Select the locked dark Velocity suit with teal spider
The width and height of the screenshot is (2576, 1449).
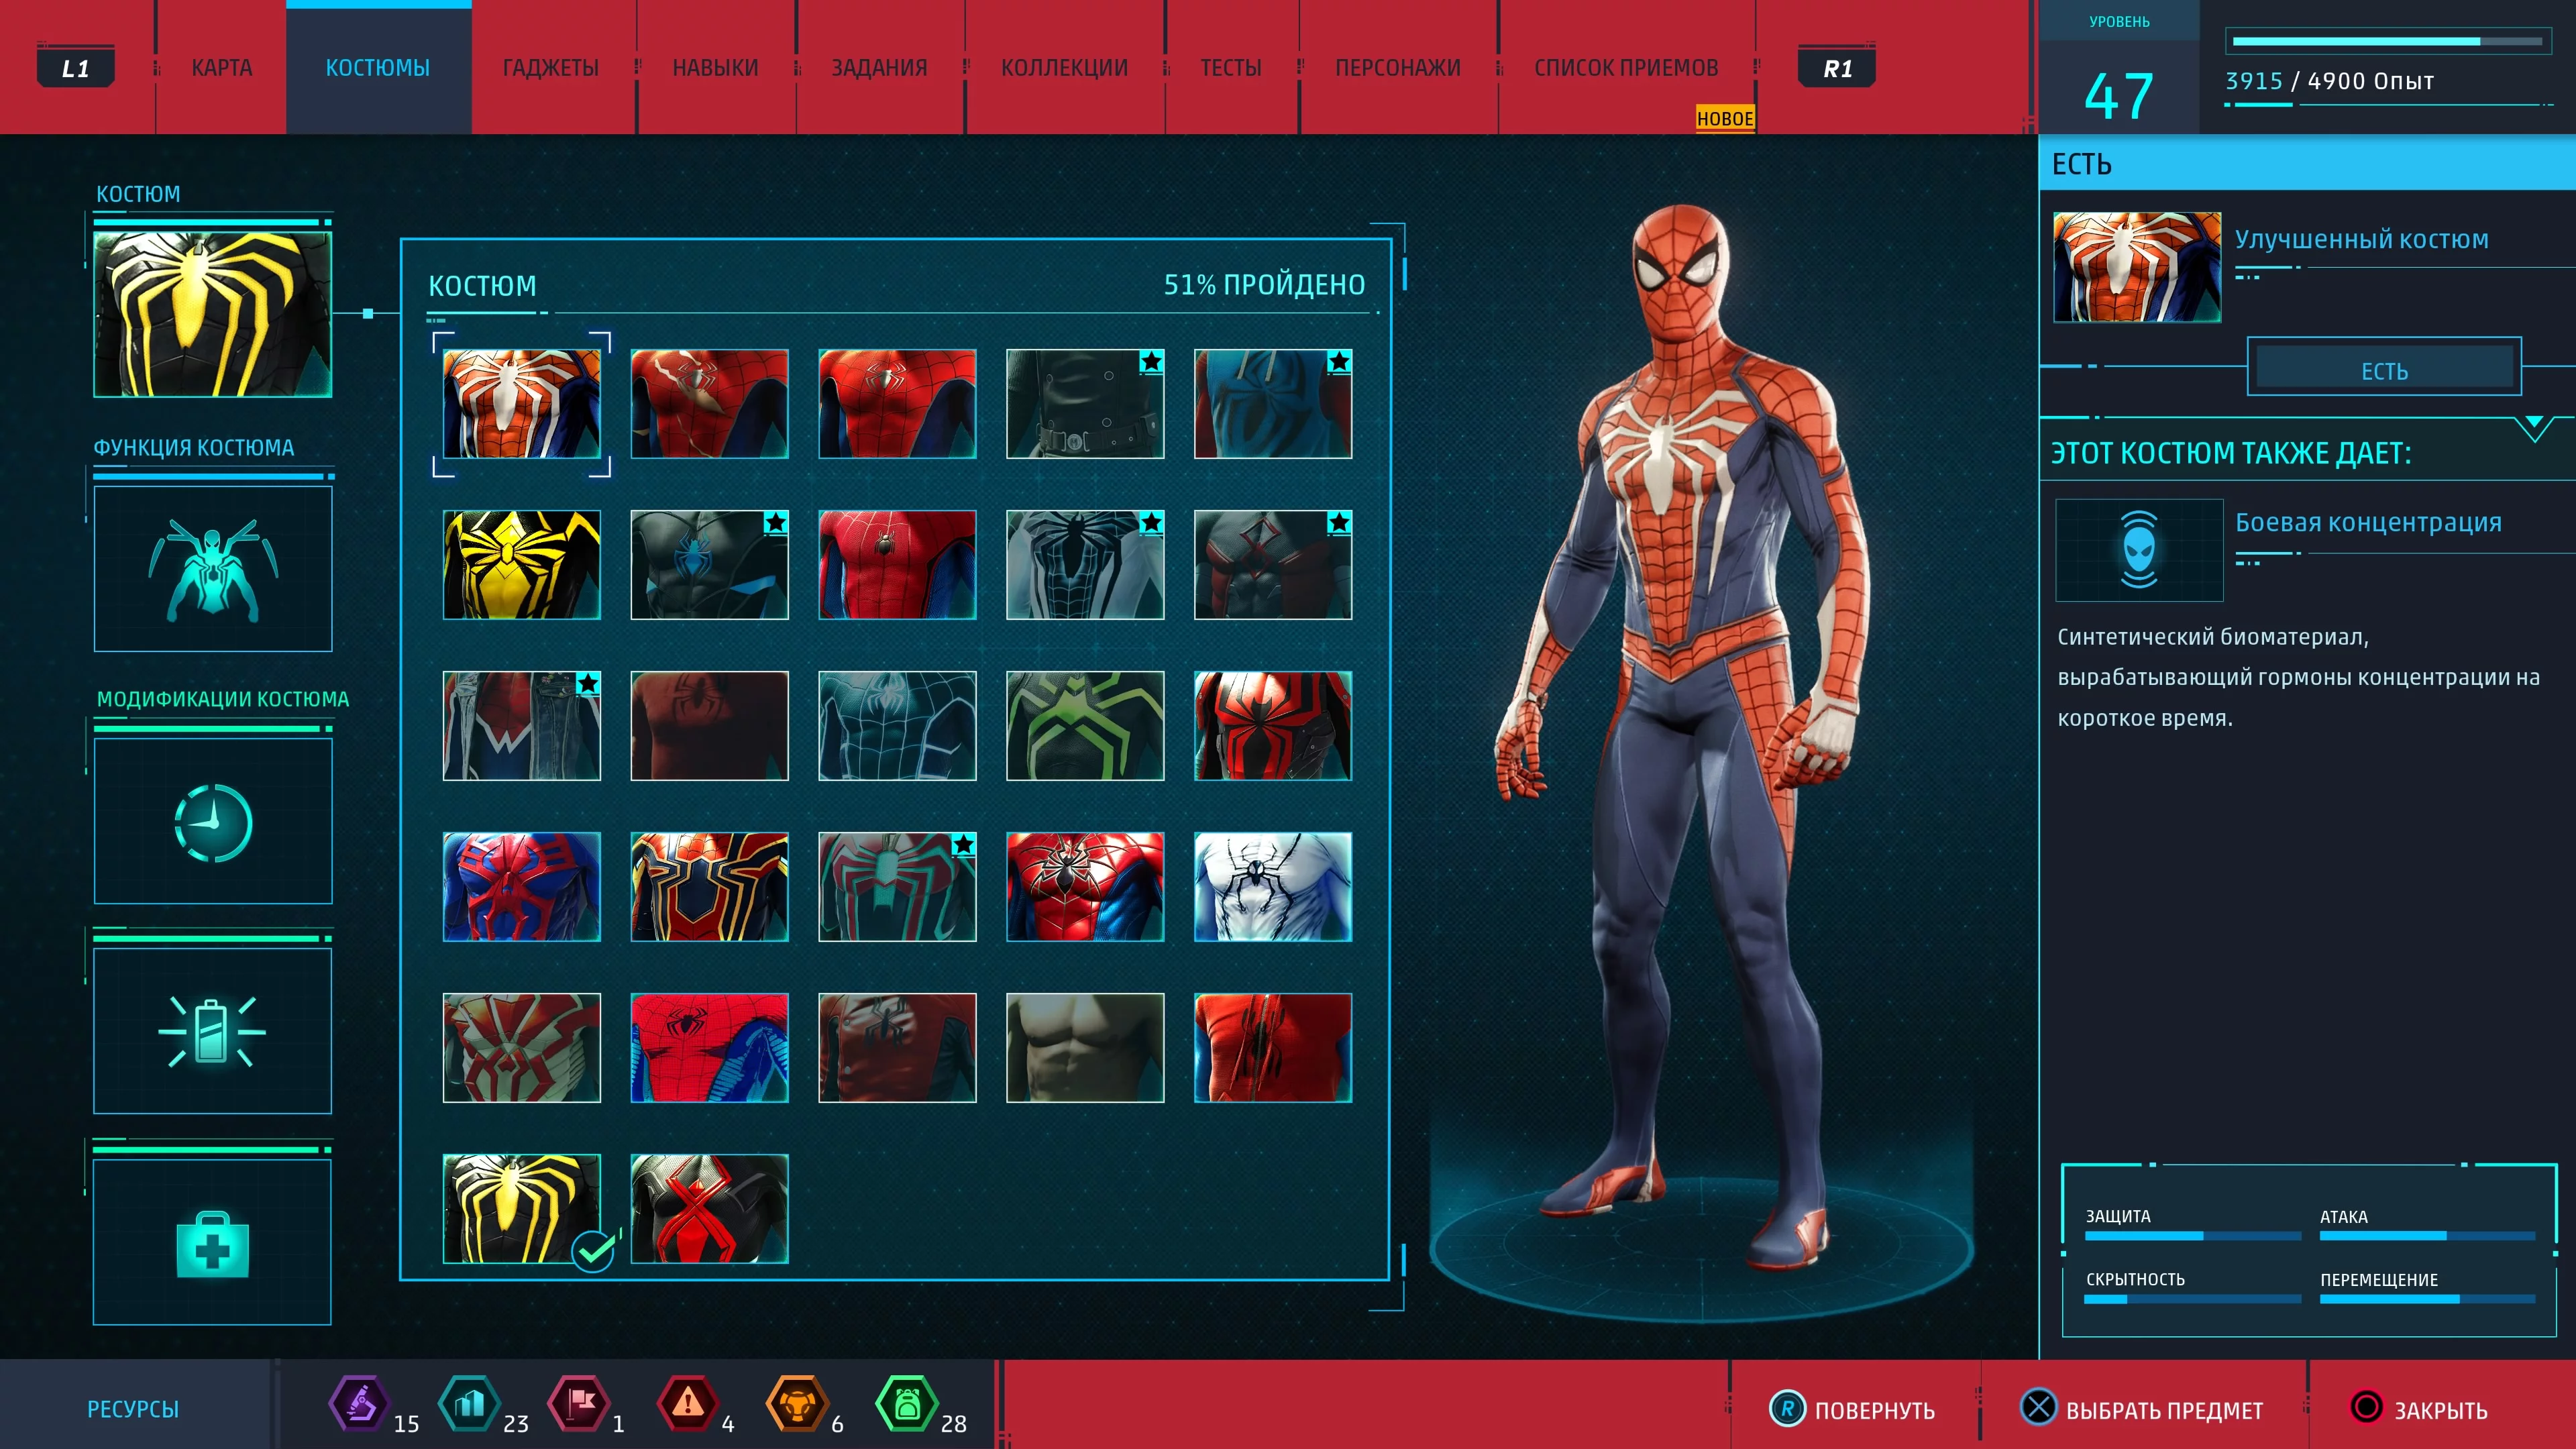point(897,887)
